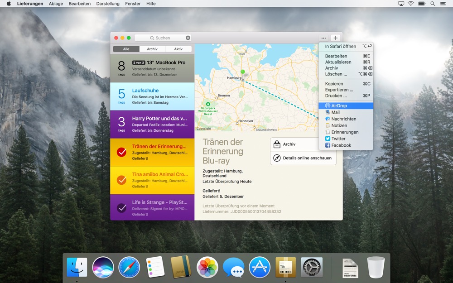Open the Darstellung menu in menu bar
This screenshot has height=283, width=453.
pos(108,4)
